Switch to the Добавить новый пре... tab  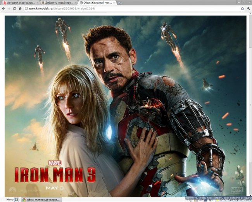pos(57,3)
